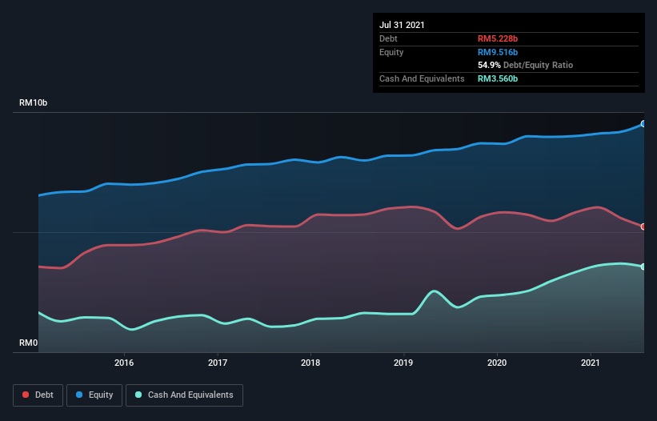Select the Cash endpoint marker on chart
The image size is (657, 421).
pos(643,267)
